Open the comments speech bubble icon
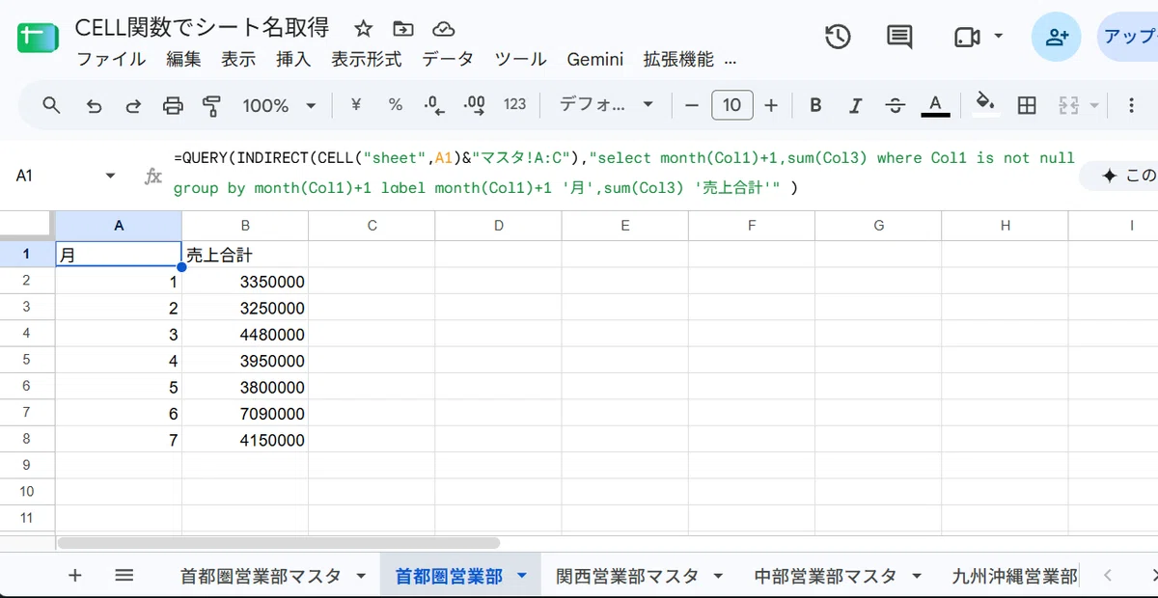The height and width of the screenshot is (598, 1158). [x=899, y=37]
